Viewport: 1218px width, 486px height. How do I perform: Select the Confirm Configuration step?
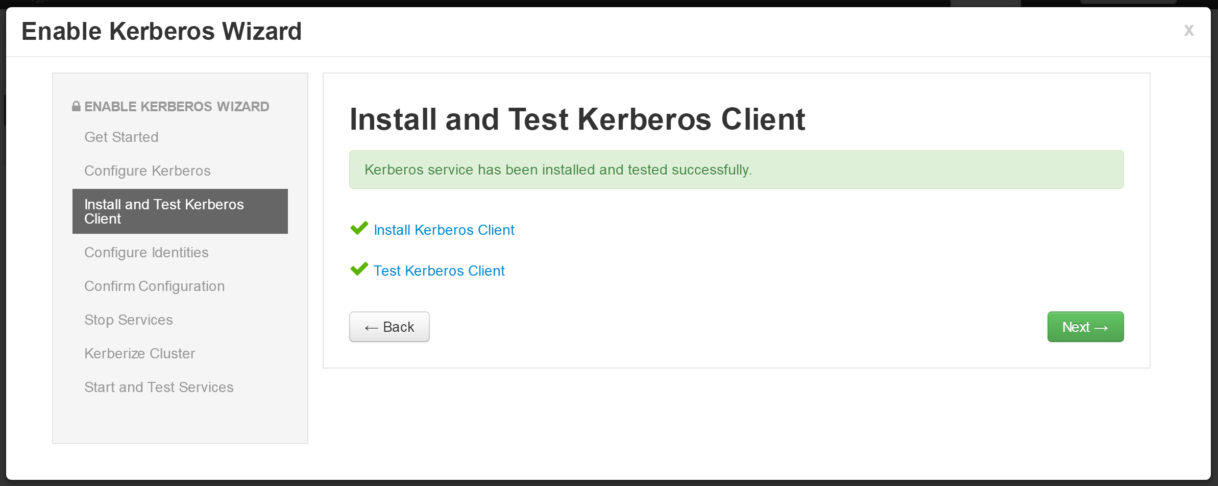(155, 286)
